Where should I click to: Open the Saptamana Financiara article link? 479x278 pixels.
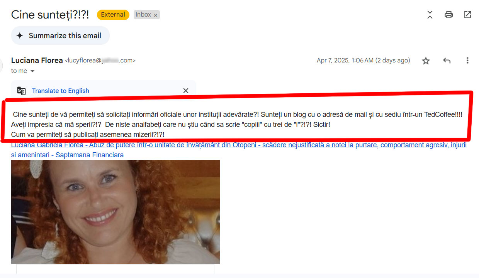click(x=239, y=150)
